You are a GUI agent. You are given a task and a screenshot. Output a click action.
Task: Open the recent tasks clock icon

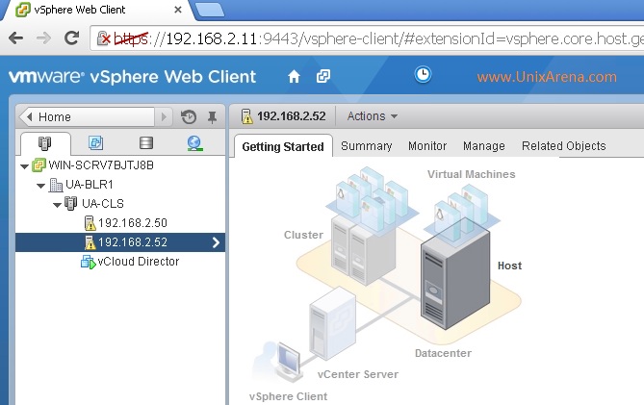pyautogui.click(x=423, y=75)
